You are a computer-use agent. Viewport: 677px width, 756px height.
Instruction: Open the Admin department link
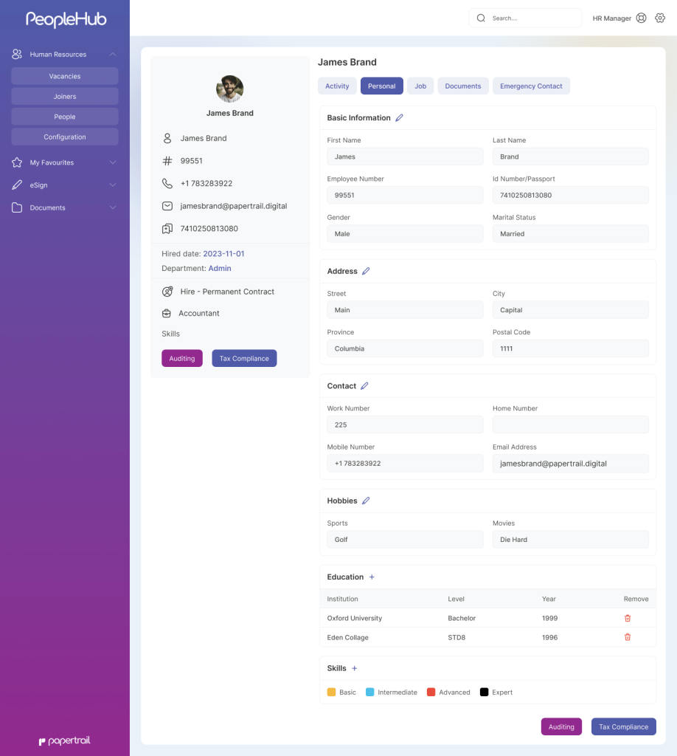pos(219,268)
